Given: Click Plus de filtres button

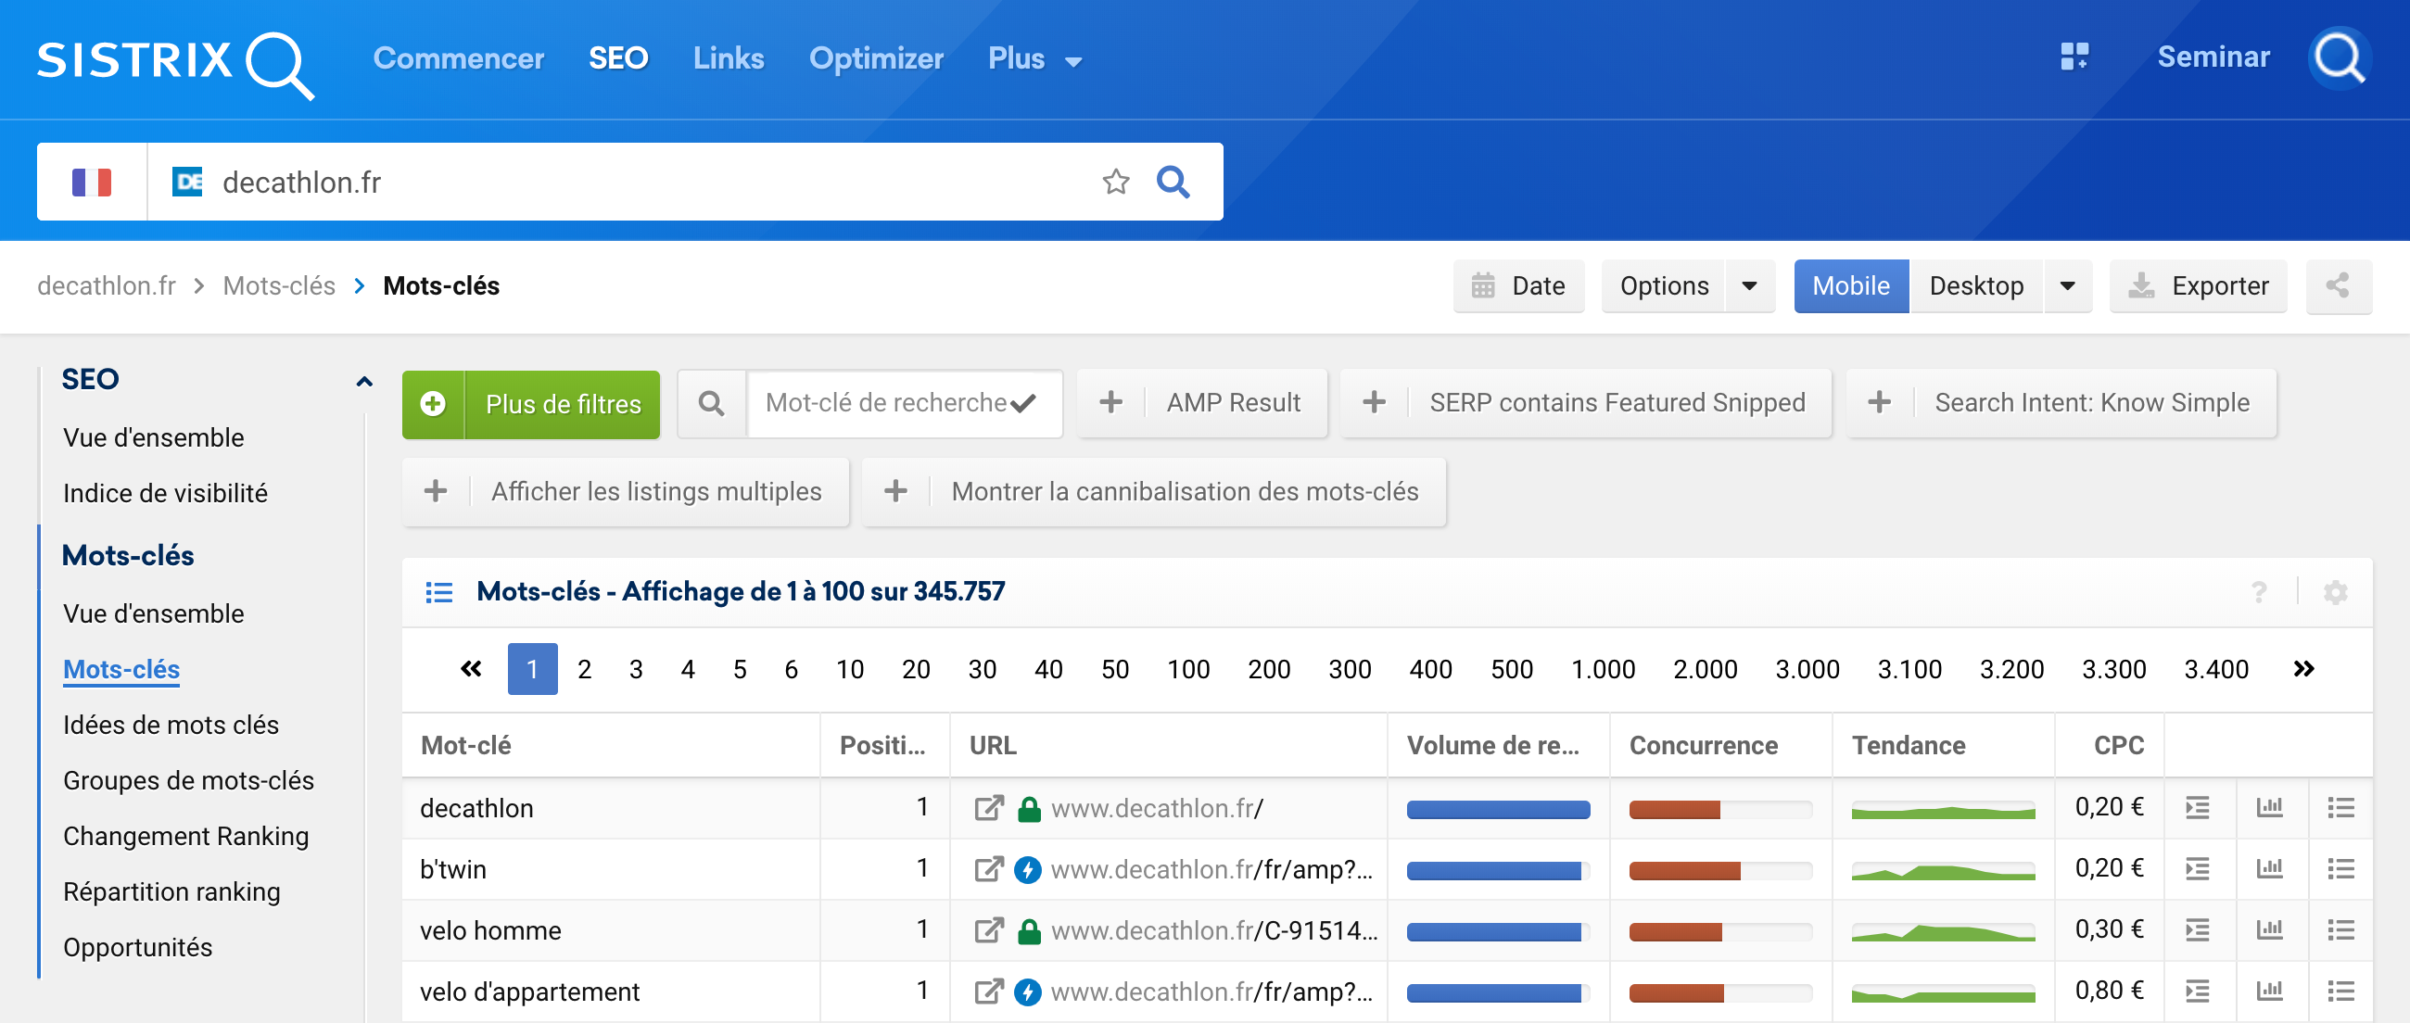Looking at the screenshot, I should [530, 404].
